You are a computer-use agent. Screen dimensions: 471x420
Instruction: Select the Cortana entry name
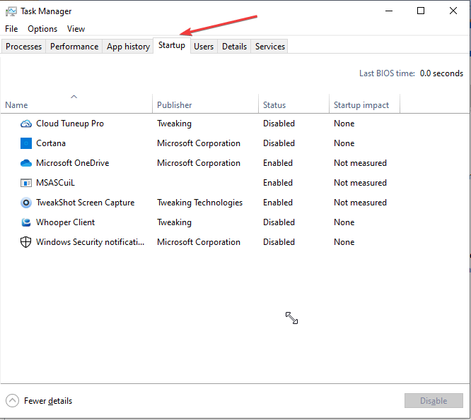point(51,143)
